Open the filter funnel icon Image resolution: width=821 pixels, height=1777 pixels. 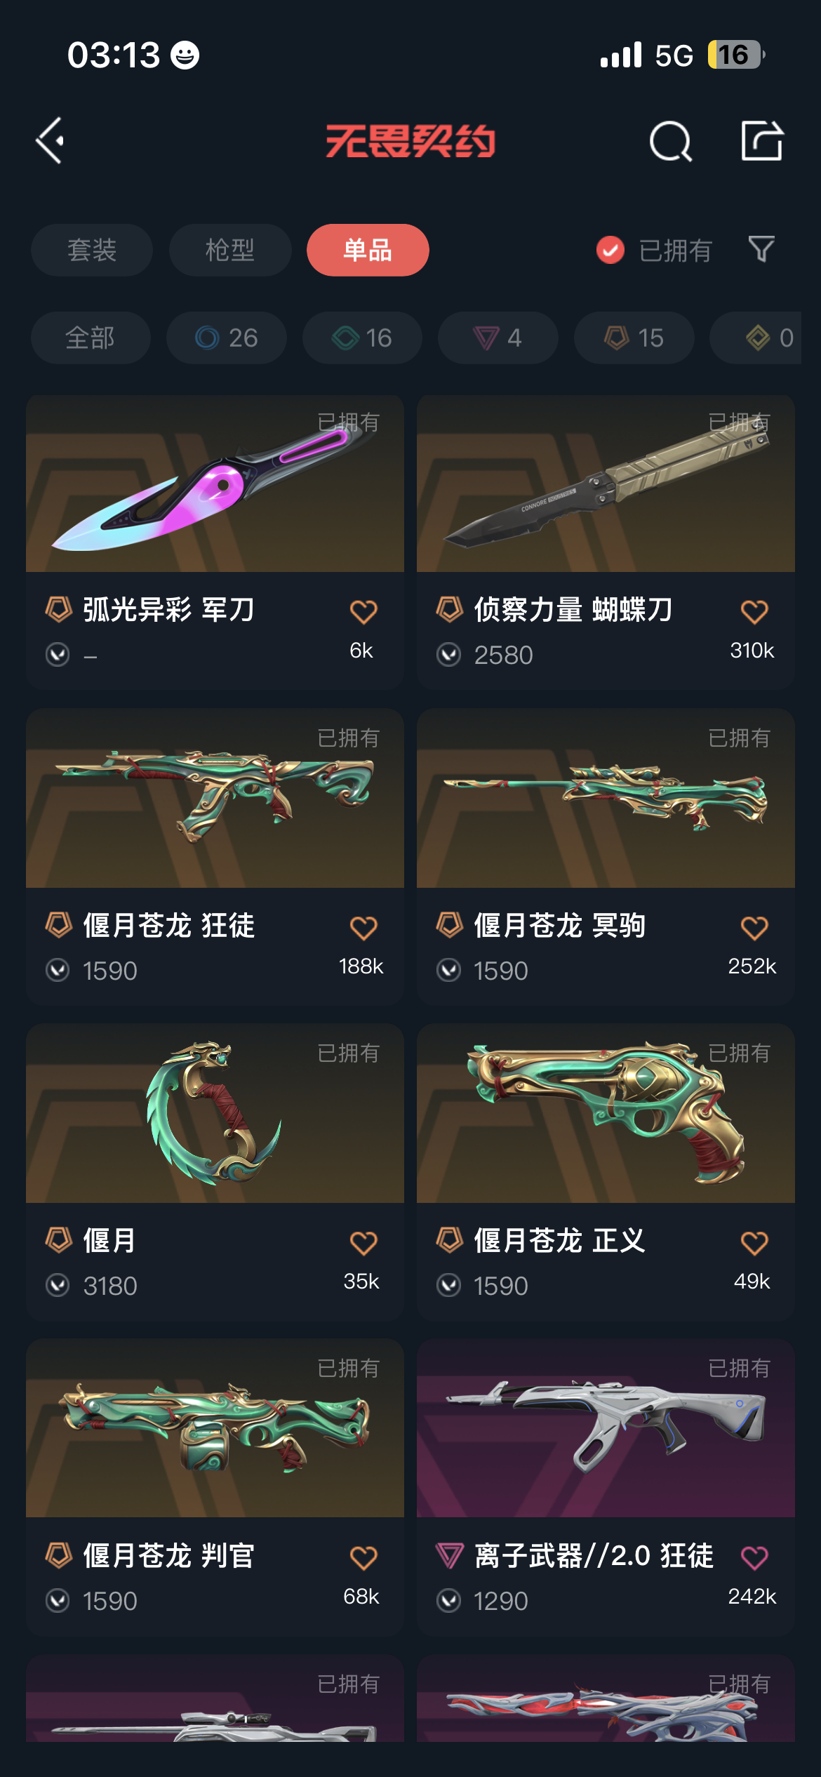click(761, 249)
